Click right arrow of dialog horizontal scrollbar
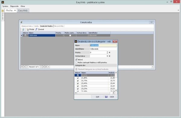This screenshot has width=181, height=118. pyautogui.click(x=114, y=93)
